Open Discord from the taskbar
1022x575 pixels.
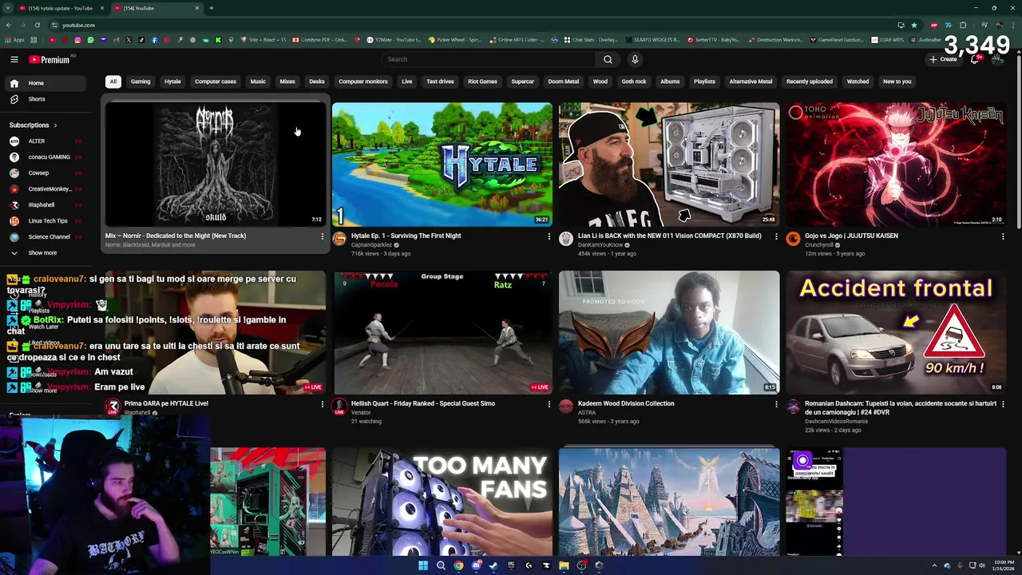click(477, 565)
